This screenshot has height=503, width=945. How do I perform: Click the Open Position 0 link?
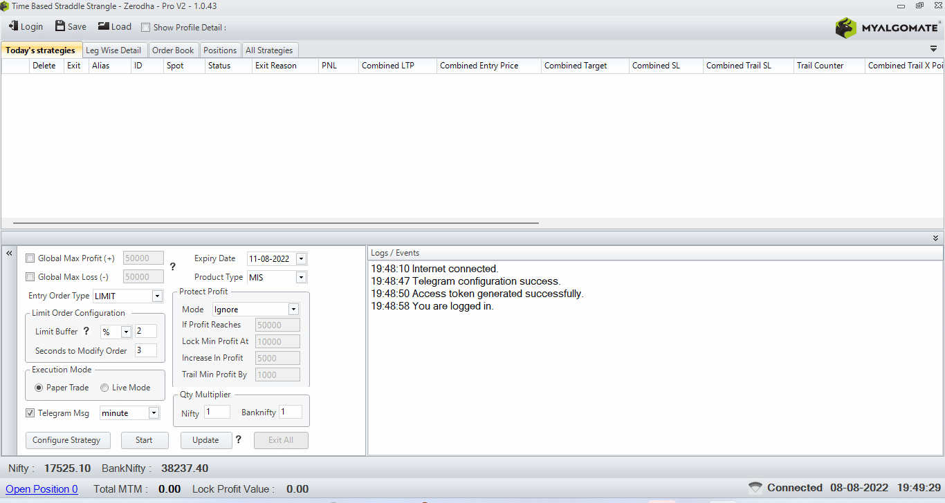42,489
